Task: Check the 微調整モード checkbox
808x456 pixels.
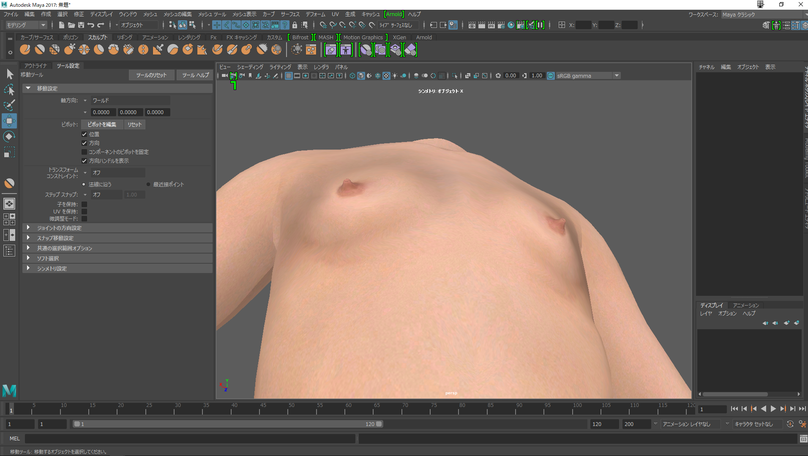Action: coord(84,219)
